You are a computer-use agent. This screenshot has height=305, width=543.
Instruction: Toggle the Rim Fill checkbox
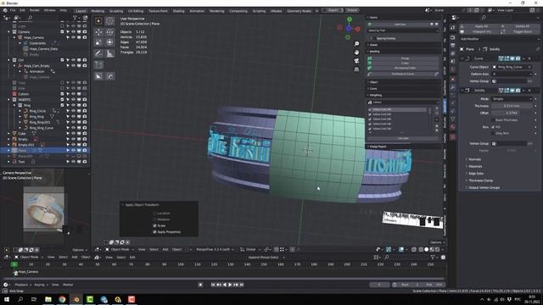tap(493, 127)
